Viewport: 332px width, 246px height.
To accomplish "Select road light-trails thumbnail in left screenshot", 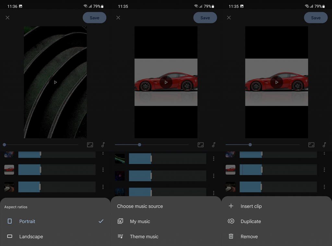I will coord(9,187).
